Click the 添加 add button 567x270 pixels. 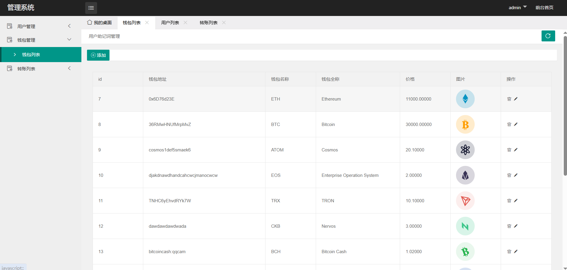[x=98, y=55]
